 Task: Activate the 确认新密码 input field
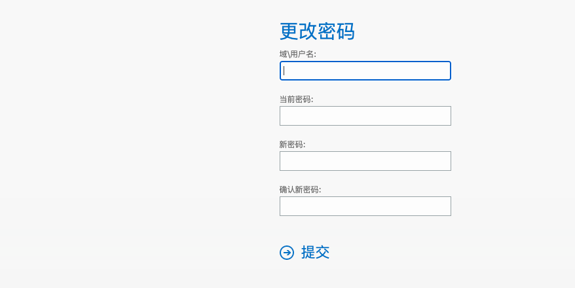coord(365,206)
